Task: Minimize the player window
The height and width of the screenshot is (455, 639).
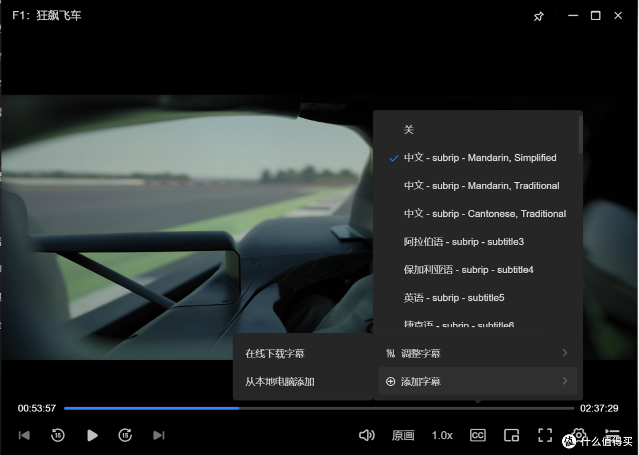Action: (x=573, y=15)
